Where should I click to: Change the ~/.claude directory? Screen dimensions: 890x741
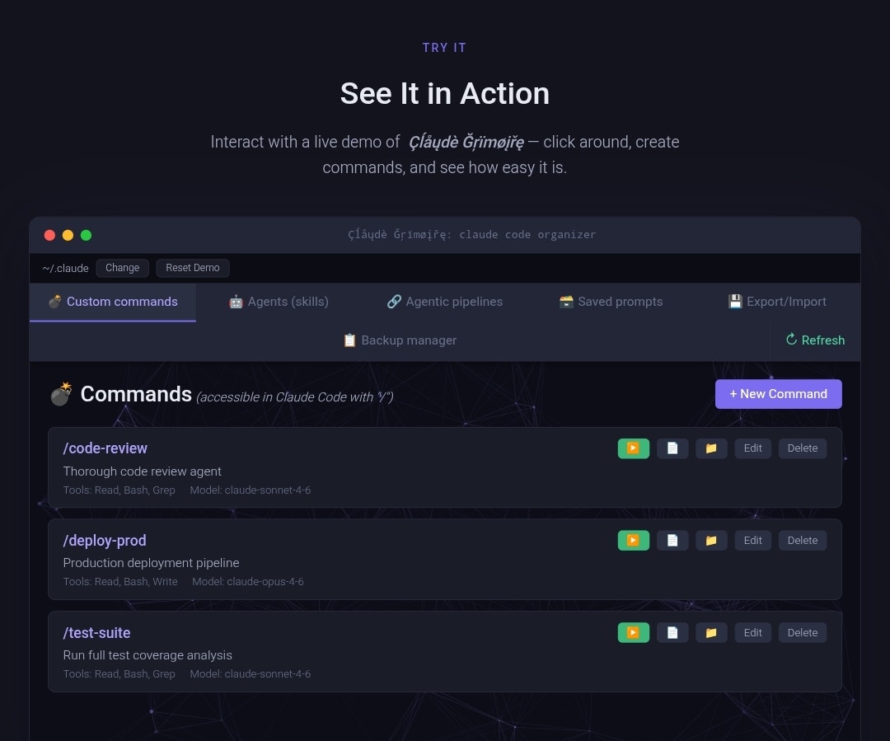tap(122, 267)
